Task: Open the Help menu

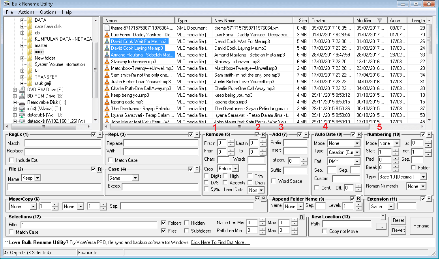Action: point(67,12)
